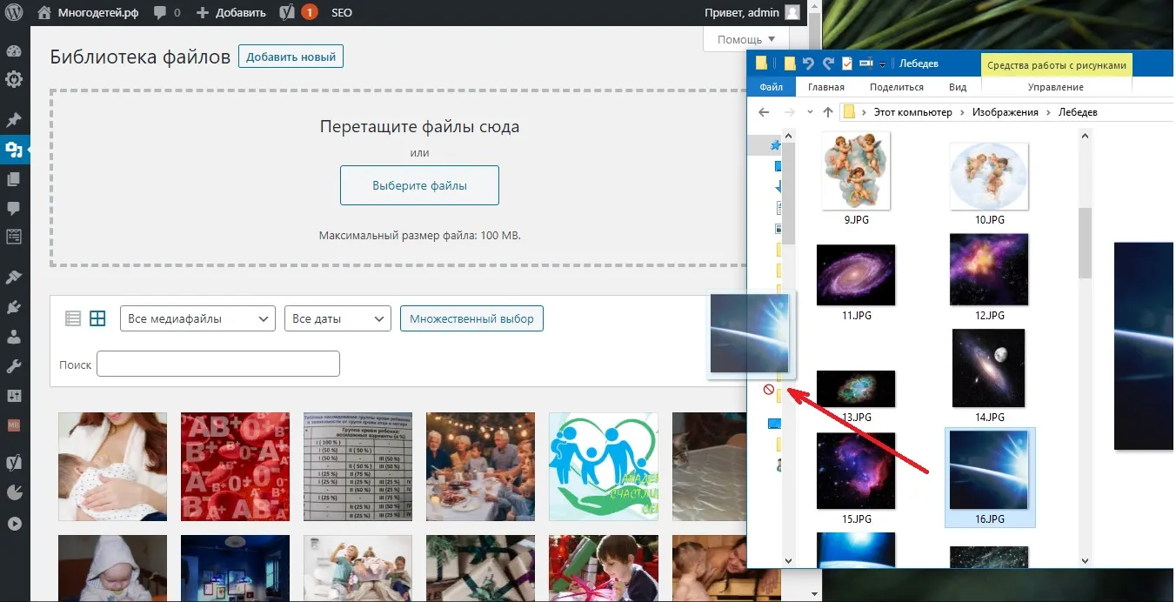Open the 'Файл' tab in Explorer
This screenshot has height=602, width=1176.
point(771,87)
